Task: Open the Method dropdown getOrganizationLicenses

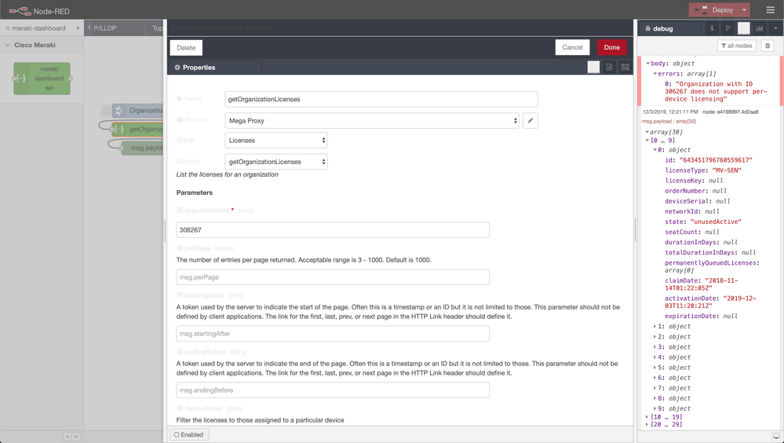Action: click(x=276, y=162)
